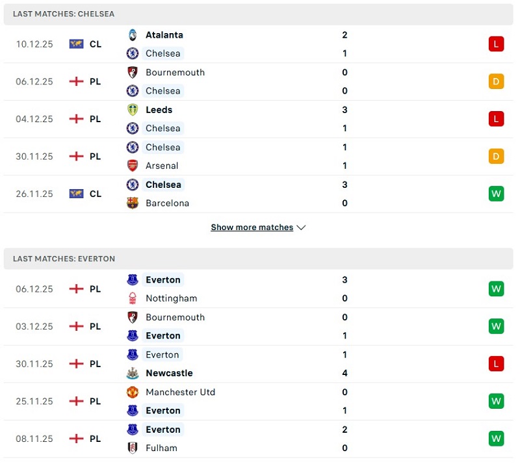This screenshot has width=520, height=464.
Task: Click the England flag PL icon
Action: pos(76,82)
